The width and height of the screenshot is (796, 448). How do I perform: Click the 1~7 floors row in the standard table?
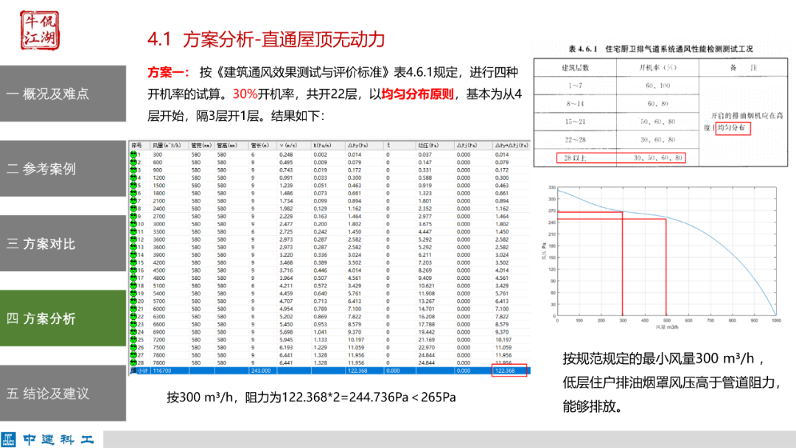click(x=616, y=85)
